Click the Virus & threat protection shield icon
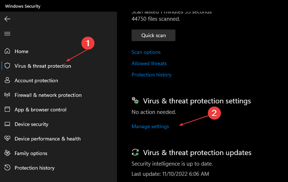This screenshot has height=182, width=288. click(7, 66)
